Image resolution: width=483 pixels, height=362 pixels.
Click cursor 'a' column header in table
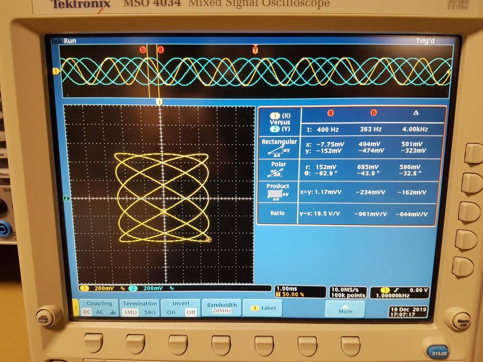[x=330, y=113]
